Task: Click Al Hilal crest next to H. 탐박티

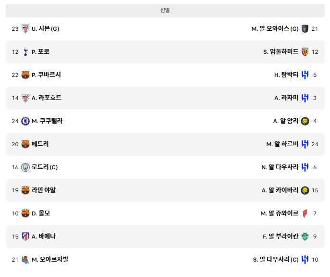Action: (x=305, y=75)
